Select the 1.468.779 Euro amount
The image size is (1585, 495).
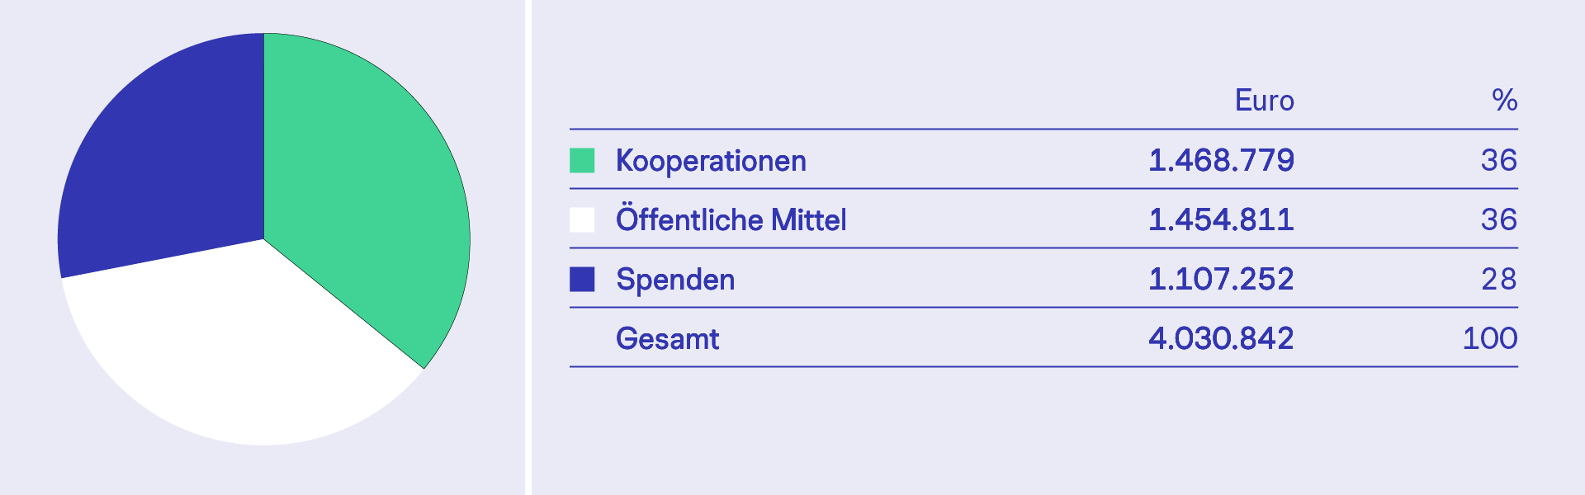click(1221, 161)
